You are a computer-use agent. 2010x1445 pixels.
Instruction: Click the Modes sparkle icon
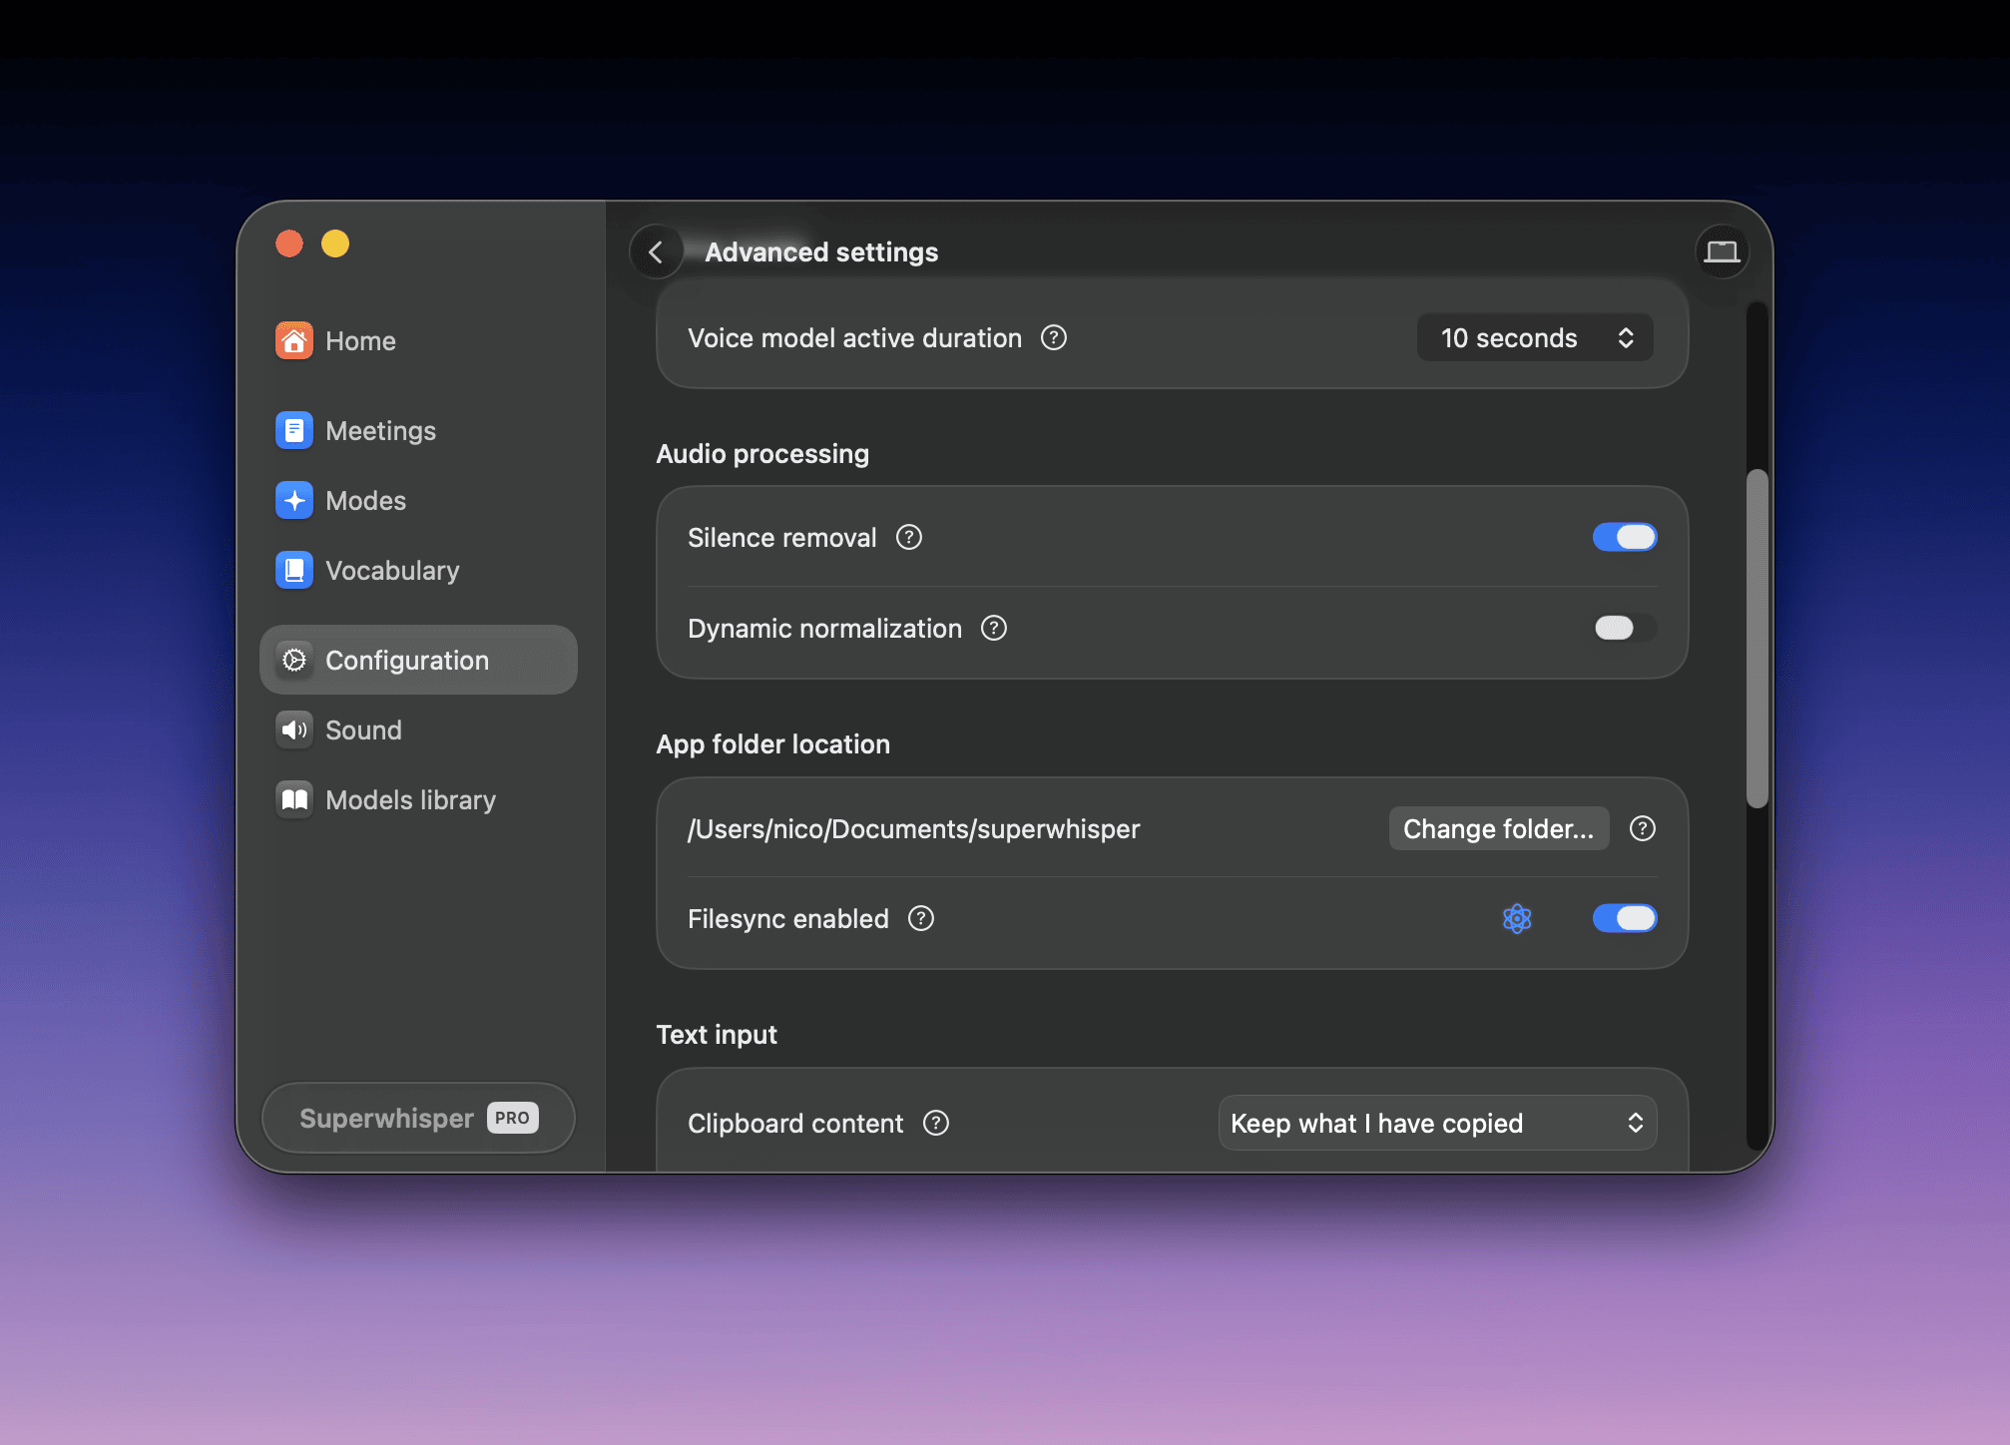coord(293,500)
